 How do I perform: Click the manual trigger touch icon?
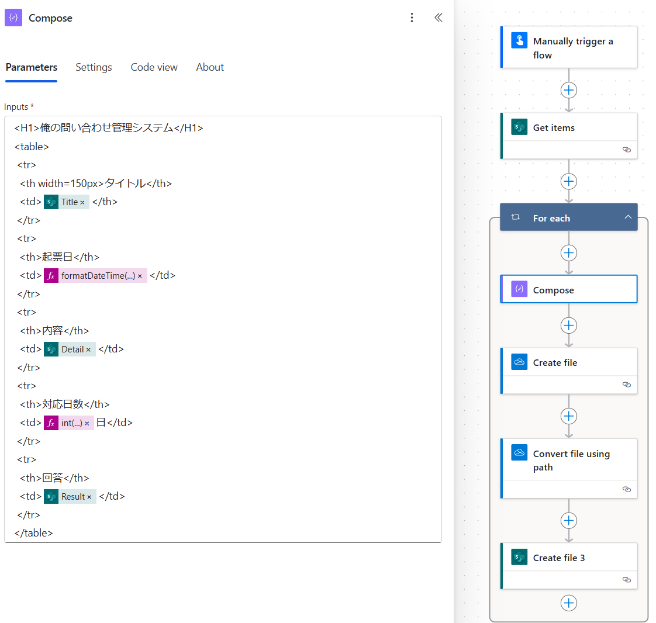tap(519, 40)
